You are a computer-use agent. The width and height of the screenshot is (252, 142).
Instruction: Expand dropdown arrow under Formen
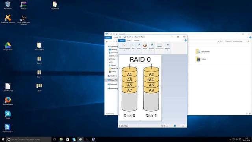point(152,50)
